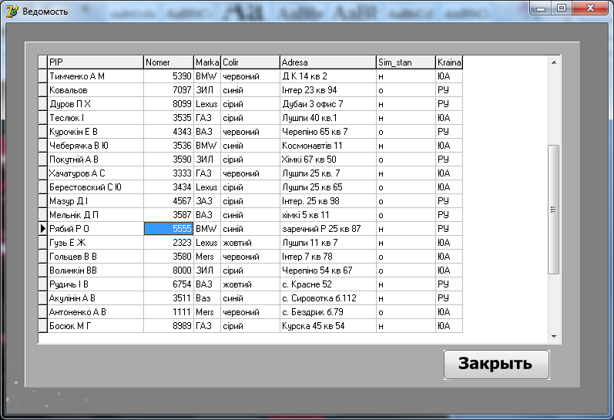614x420 pixels.
Task: Select the cell Гольцев В В
Action: pos(96,257)
